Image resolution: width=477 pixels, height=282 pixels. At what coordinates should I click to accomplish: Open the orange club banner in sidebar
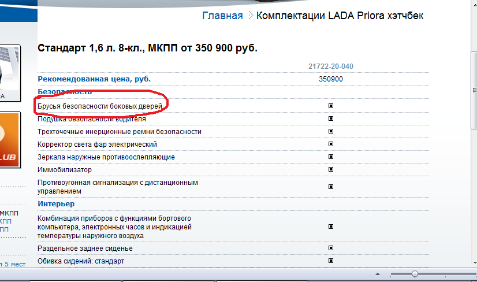click(10, 140)
